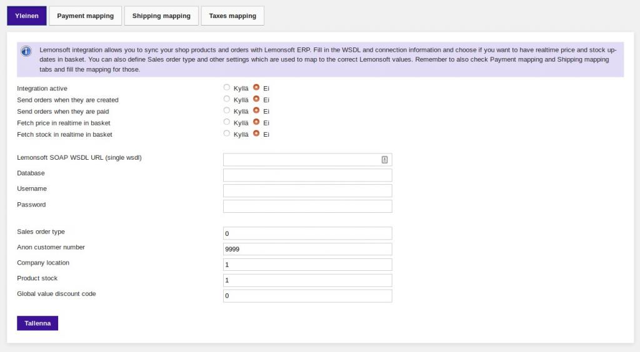The image size is (640, 352).
Task: Click the autofill icon in the WSDL URL field
Action: pos(384,160)
